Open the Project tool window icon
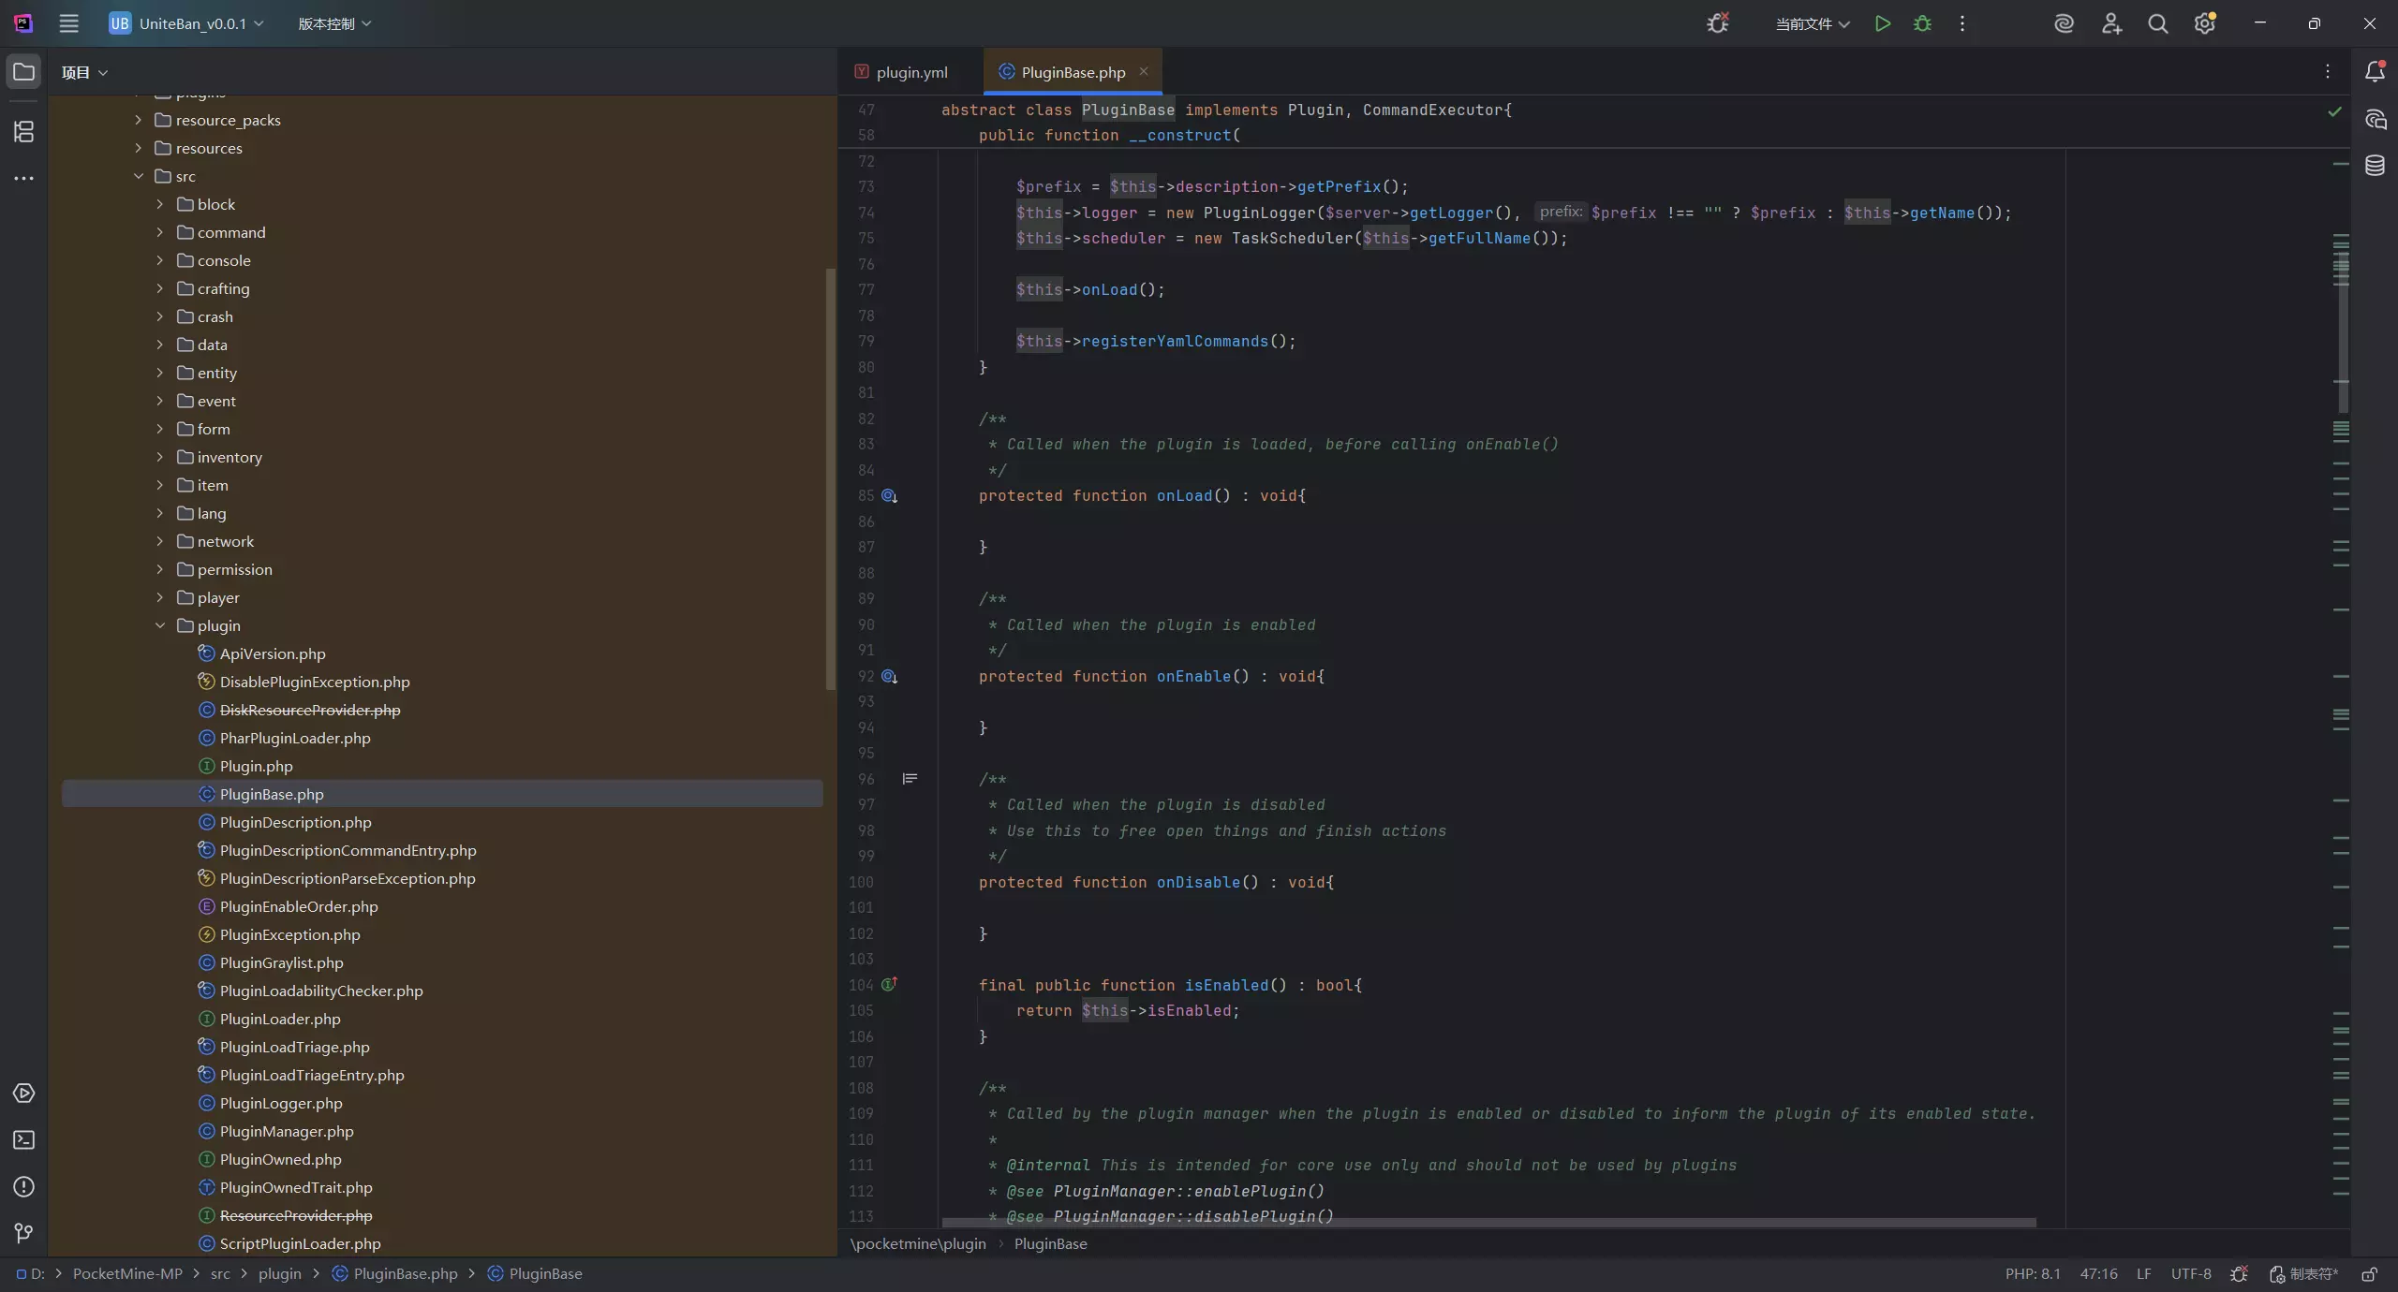The height and width of the screenshot is (1292, 2398). (x=23, y=72)
